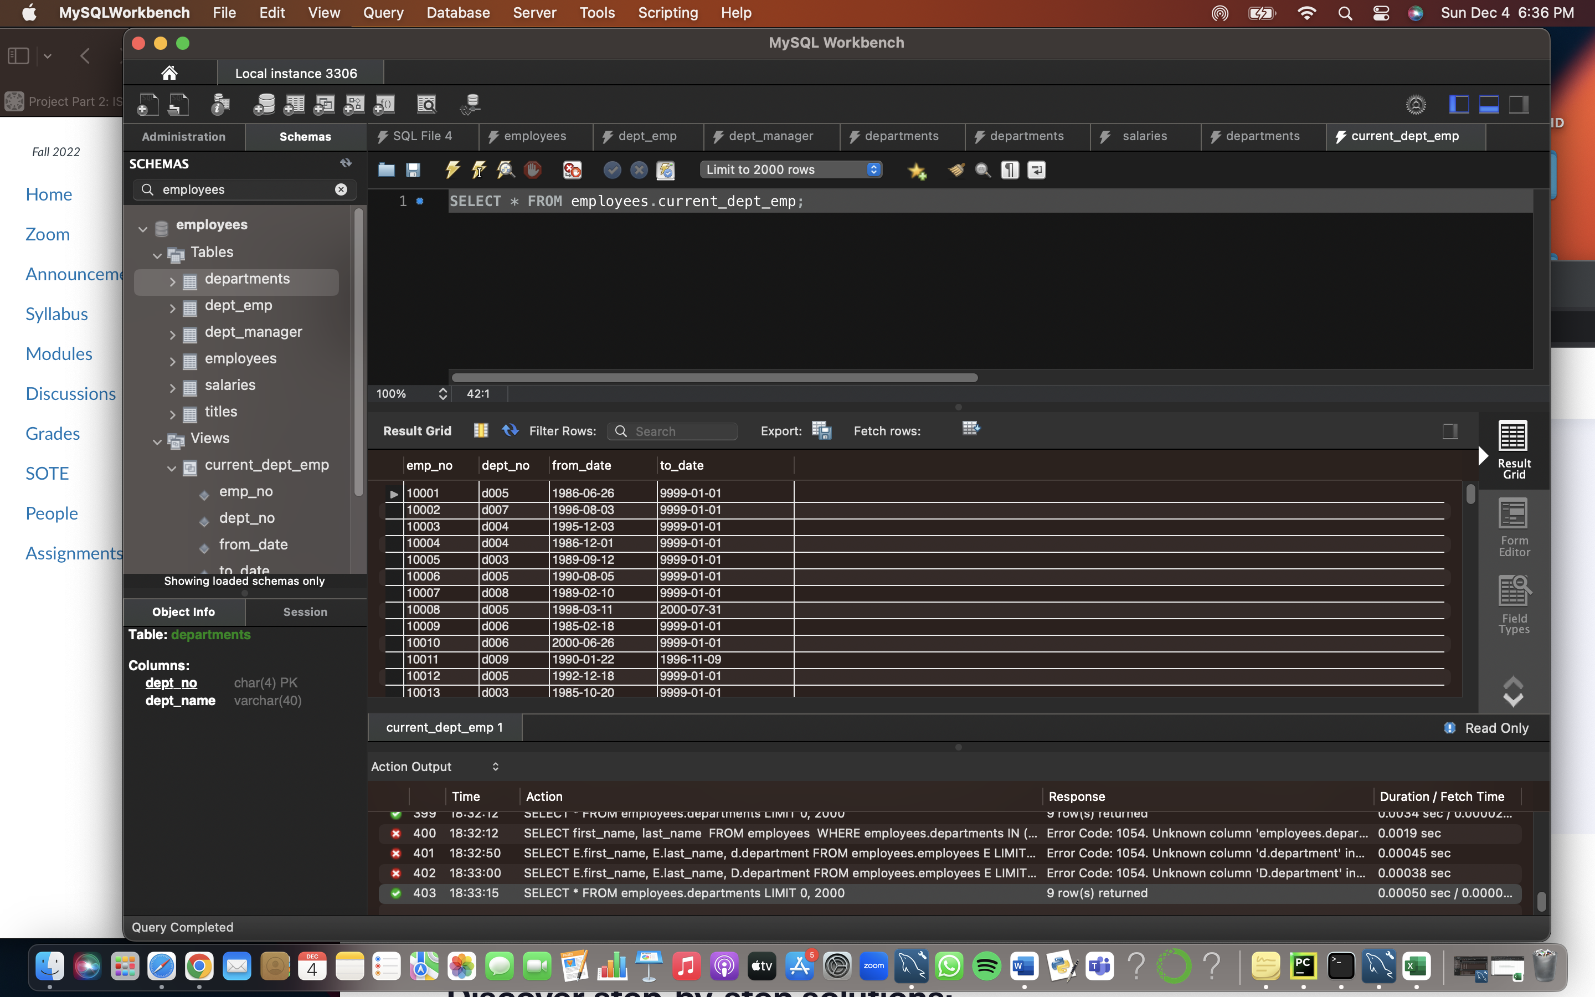The width and height of the screenshot is (1595, 997).
Task: Toggle word wrap in the SQL editor
Action: click(x=1036, y=170)
